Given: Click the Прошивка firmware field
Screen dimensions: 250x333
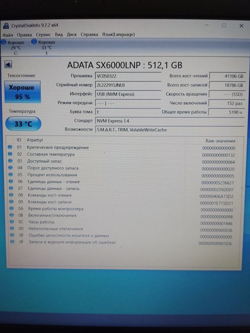Looking at the screenshot, I should click(x=128, y=76).
